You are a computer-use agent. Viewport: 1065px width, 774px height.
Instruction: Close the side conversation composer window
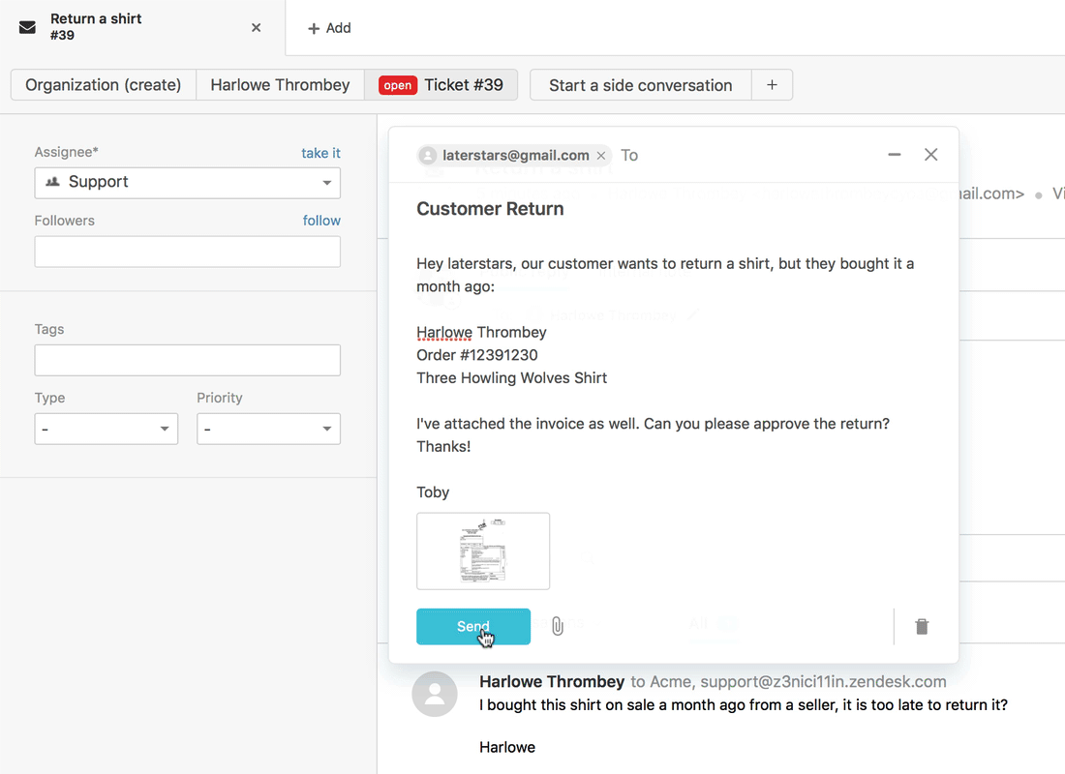931,155
